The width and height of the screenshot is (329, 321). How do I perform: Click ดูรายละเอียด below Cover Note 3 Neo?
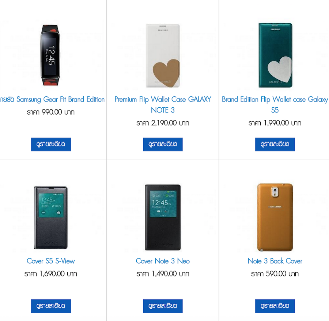point(163,306)
